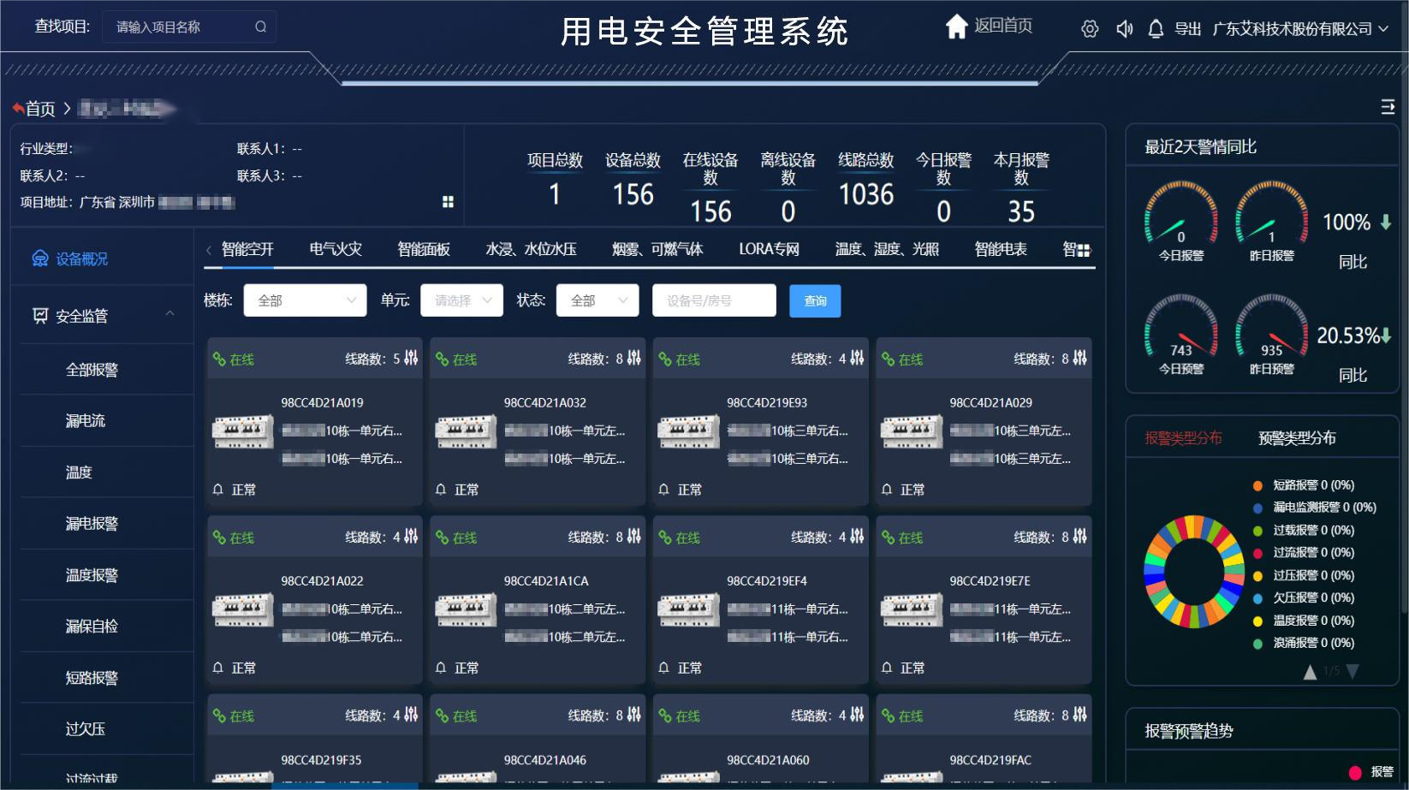The height and width of the screenshot is (790, 1409).
Task: Open the line filter icon on card 98CC4D21A019
Action: (x=412, y=359)
